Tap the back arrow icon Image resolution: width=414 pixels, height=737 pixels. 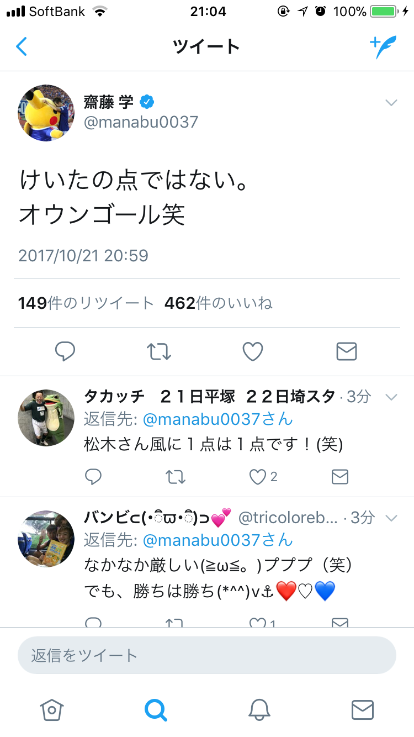22,46
